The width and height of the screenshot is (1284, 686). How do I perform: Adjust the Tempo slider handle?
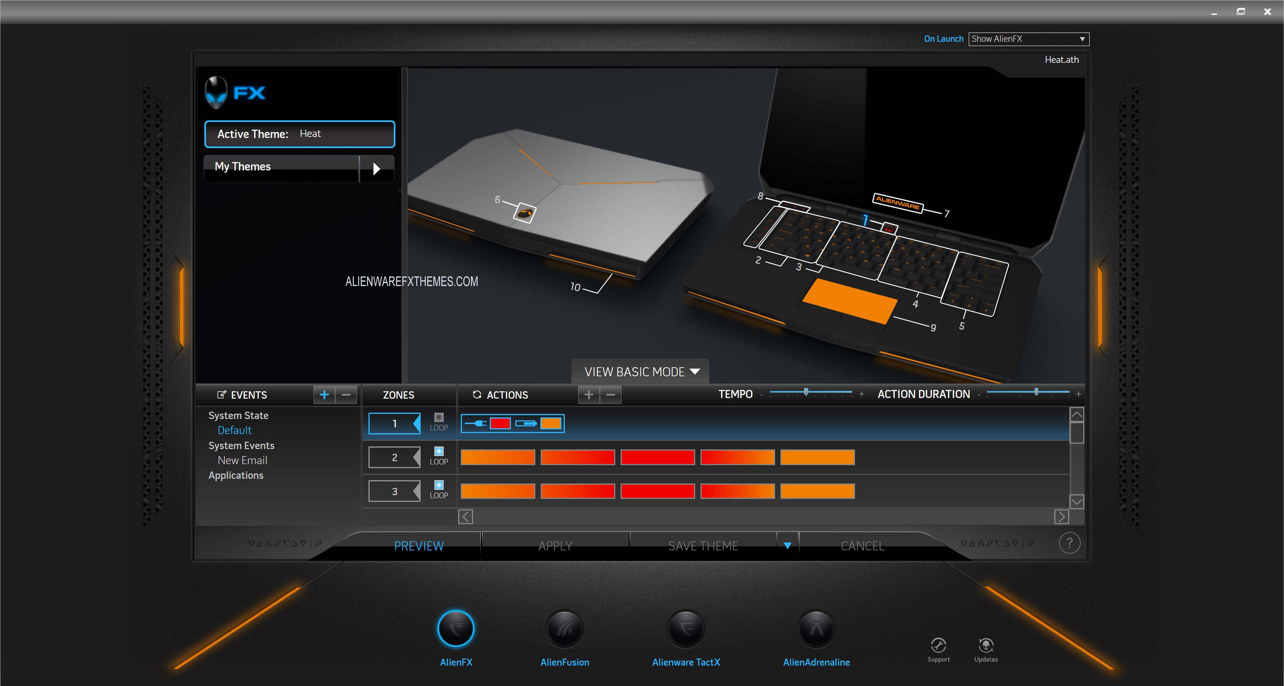tap(806, 392)
